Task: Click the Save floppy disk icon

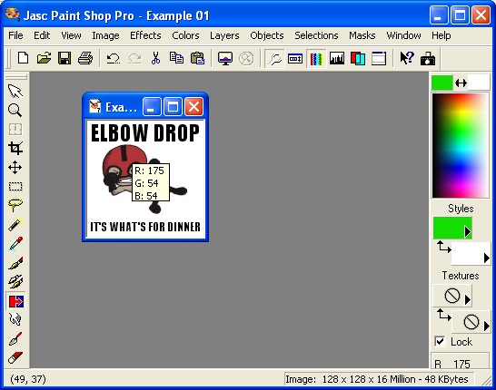Action: [x=64, y=58]
